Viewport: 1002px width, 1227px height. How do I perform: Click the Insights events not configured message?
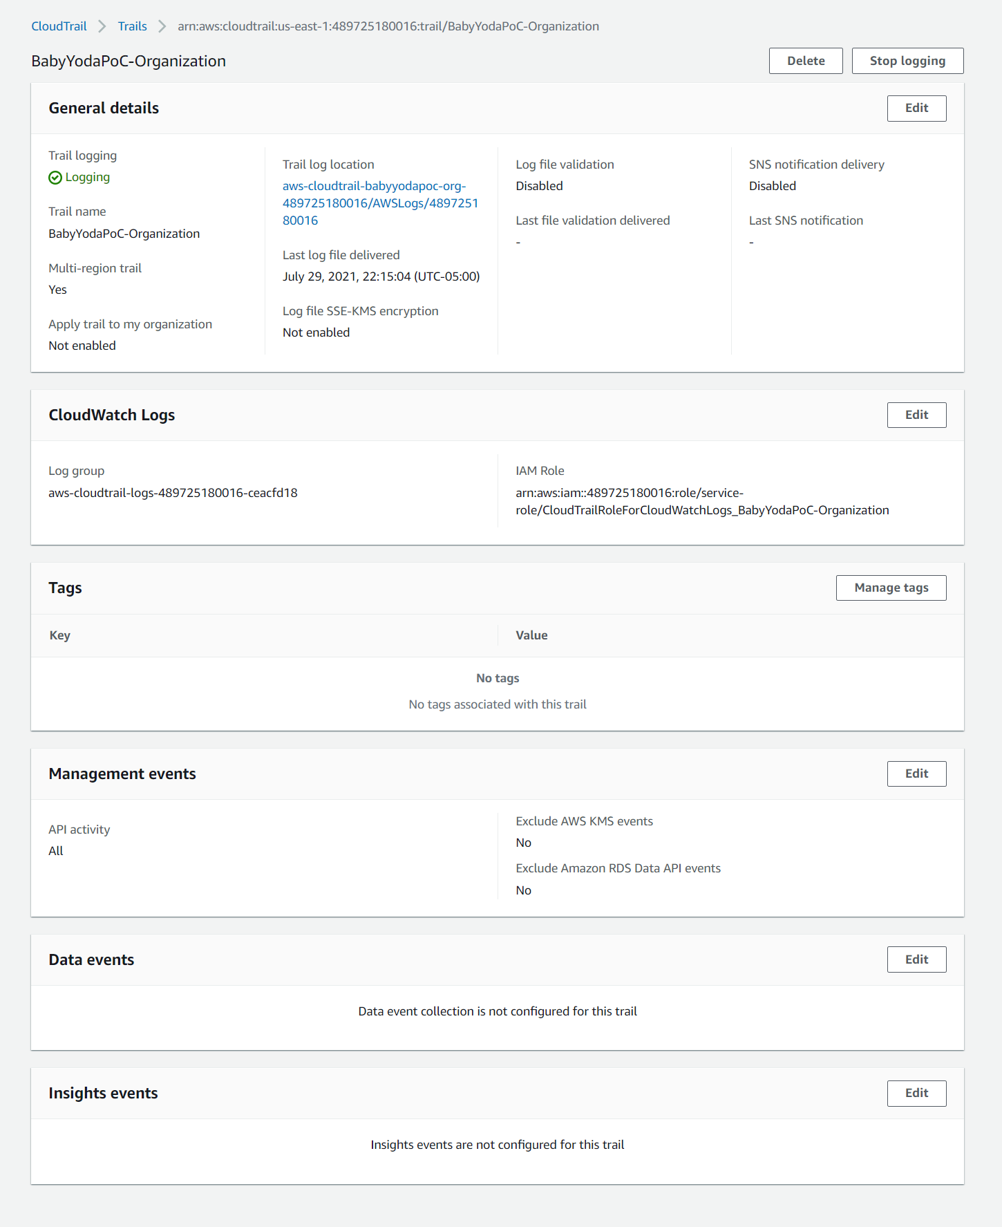coord(498,1145)
